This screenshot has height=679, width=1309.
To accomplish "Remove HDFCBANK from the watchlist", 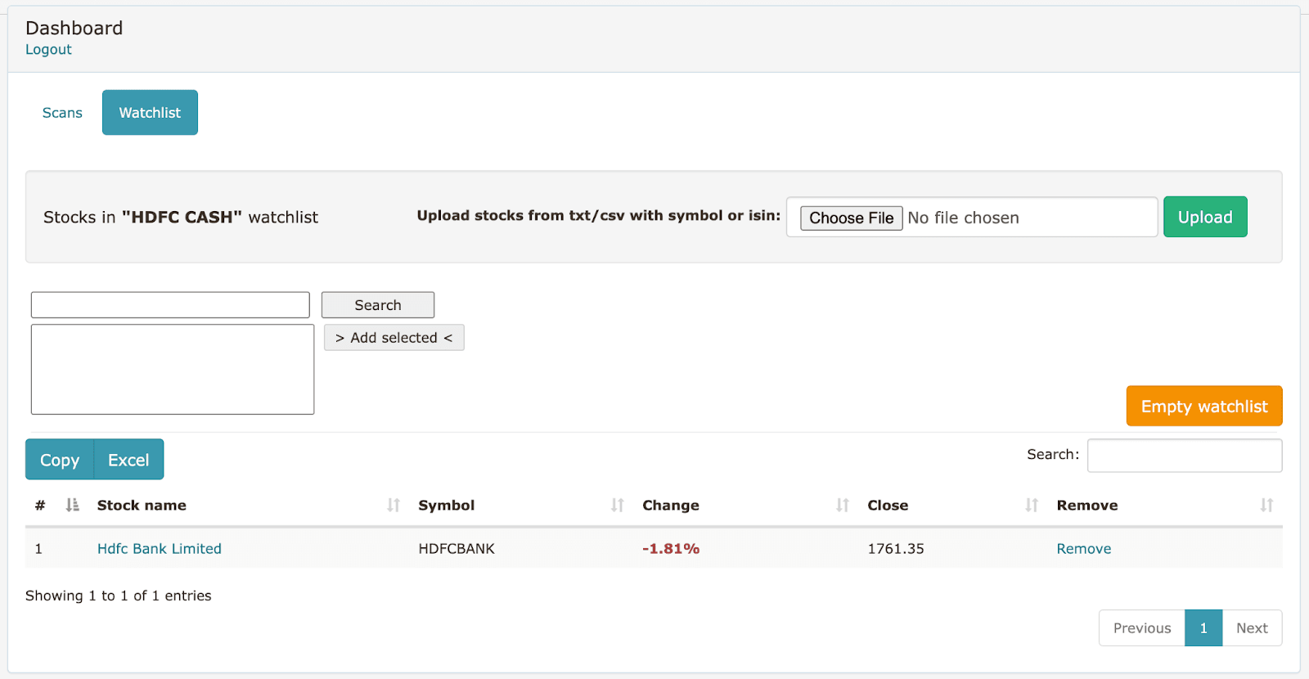I will pos(1083,549).
